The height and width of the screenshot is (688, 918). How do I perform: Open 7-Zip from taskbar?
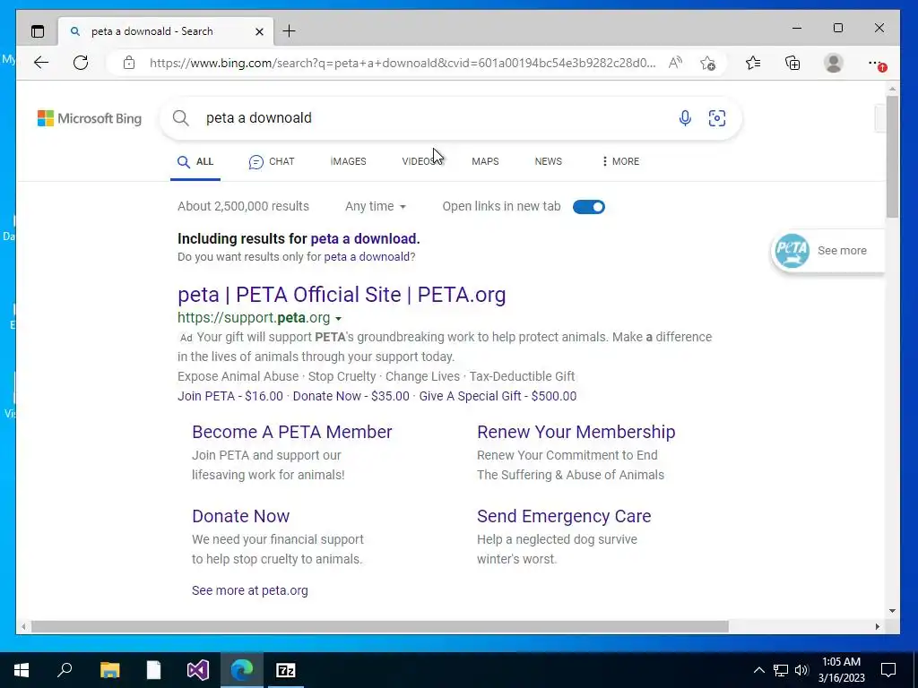click(286, 670)
